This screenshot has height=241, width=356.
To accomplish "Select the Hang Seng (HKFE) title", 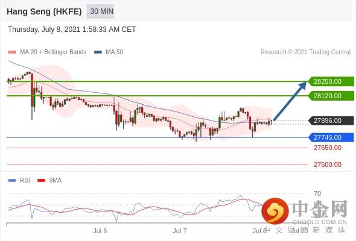I will [x=44, y=11].
